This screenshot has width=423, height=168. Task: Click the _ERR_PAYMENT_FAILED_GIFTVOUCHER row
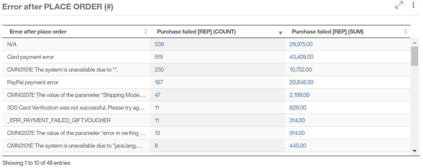pos(59,120)
